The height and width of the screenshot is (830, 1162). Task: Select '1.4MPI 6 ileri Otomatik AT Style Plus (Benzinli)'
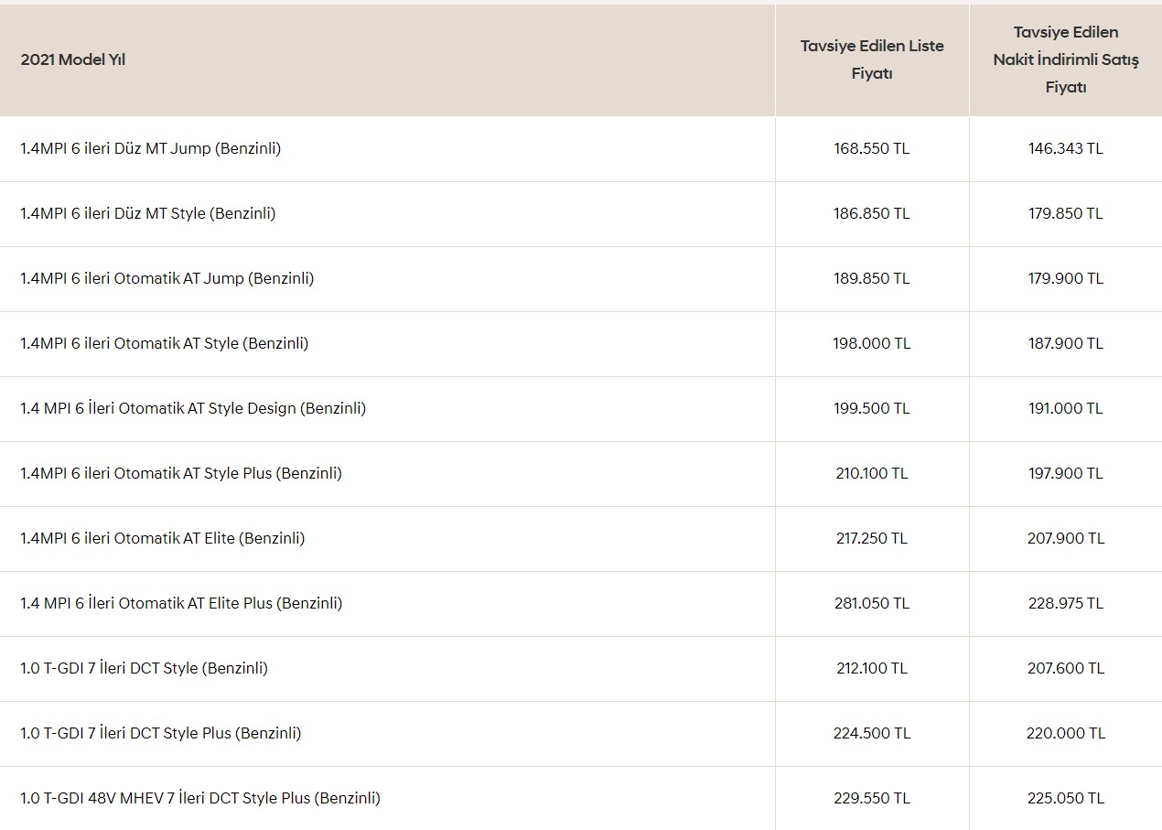(x=181, y=473)
